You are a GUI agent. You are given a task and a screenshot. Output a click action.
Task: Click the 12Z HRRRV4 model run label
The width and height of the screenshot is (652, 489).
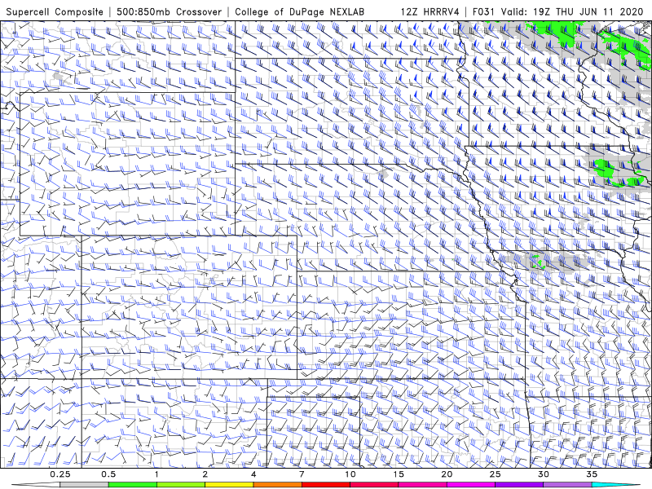pos(430,11)
